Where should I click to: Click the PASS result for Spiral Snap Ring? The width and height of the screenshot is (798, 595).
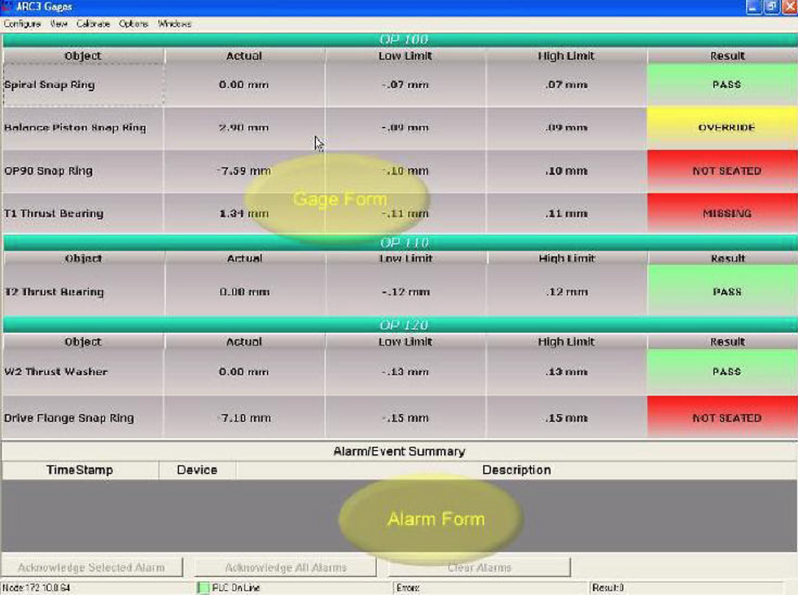(x=721, y=85)
